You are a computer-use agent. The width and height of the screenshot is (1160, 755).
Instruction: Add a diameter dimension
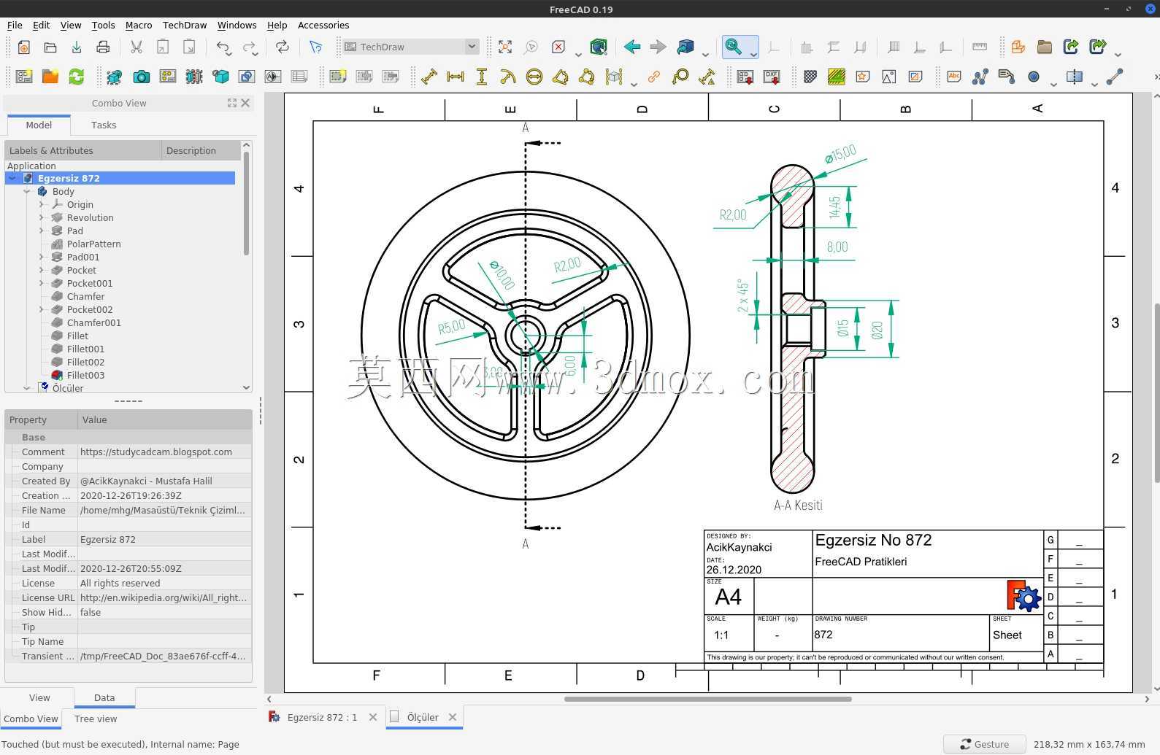pyautogui.click(x=534, y=77)
